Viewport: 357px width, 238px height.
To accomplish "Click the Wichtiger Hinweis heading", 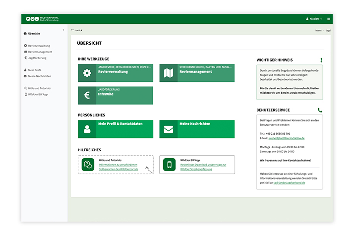I will coord(275,60).
